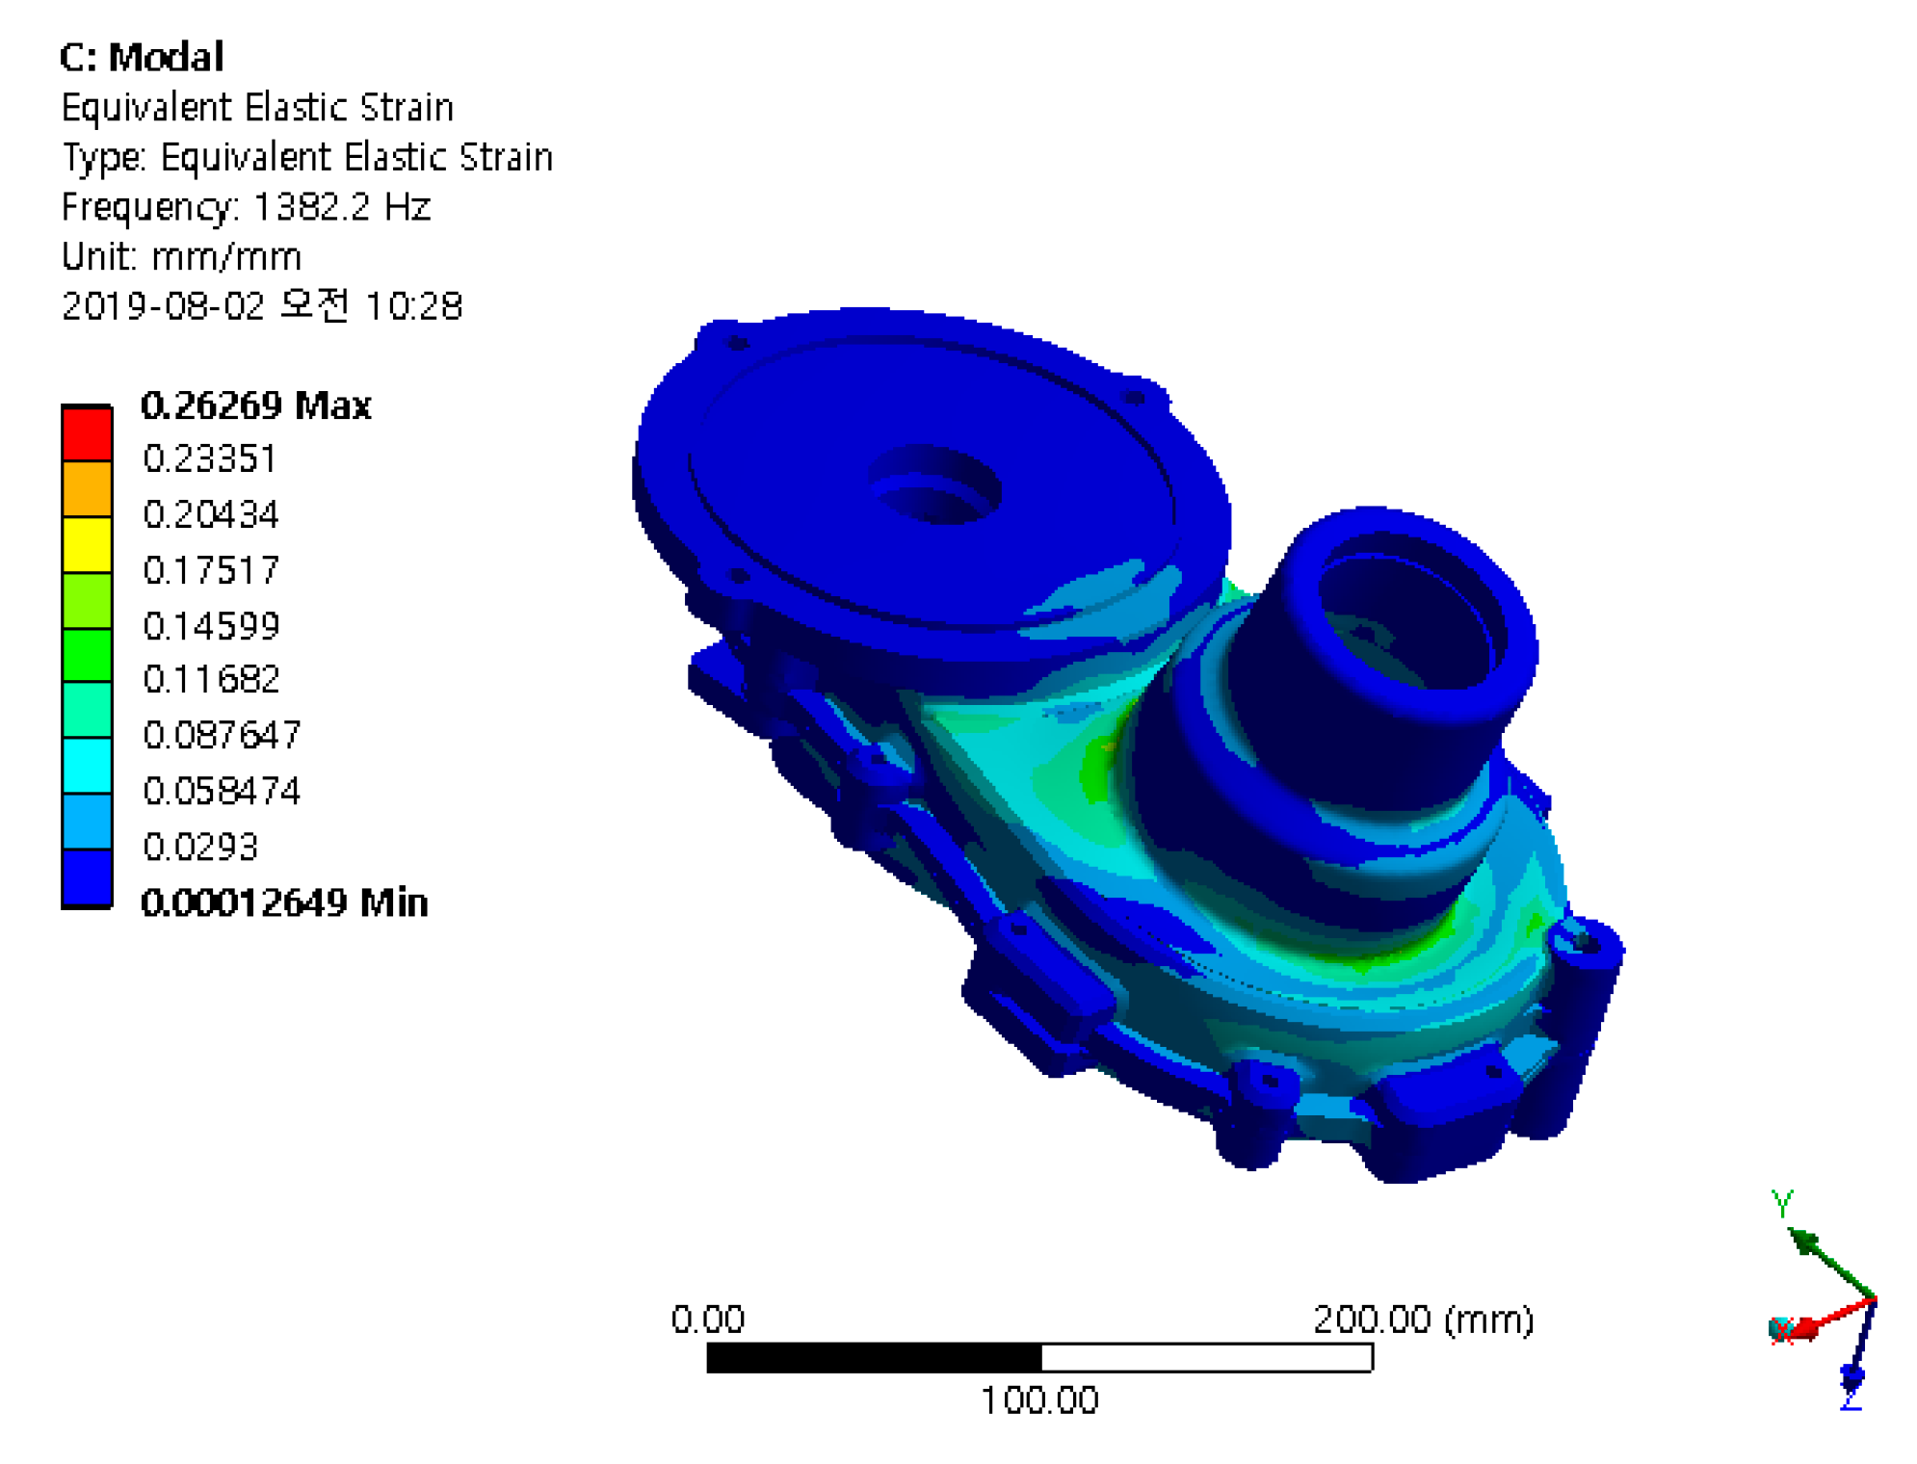Click the Unit: mm/mm text line

click(x=181, y=257)
